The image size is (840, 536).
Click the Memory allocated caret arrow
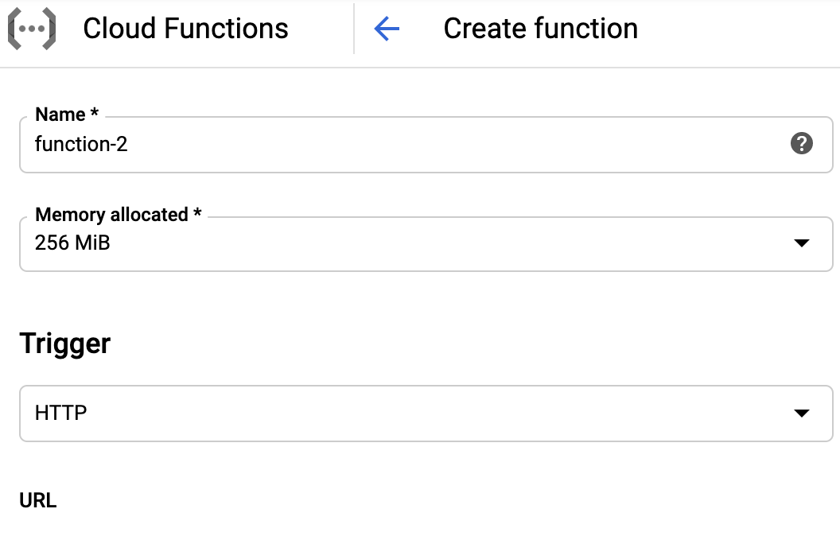click(x=802, y=243)
